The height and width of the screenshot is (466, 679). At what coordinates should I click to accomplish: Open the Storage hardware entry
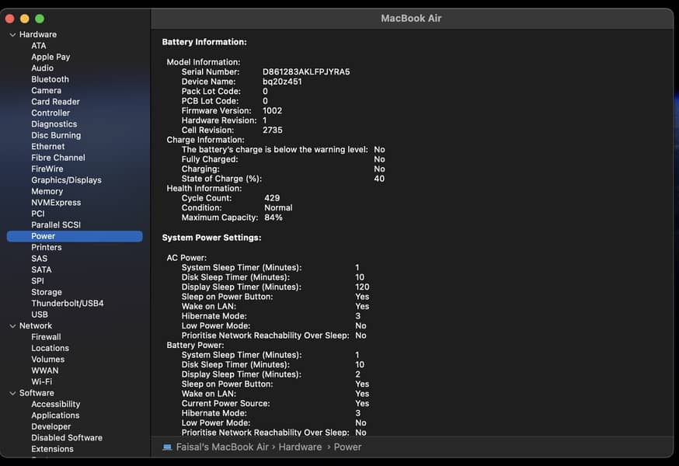[x=47, y=292]
